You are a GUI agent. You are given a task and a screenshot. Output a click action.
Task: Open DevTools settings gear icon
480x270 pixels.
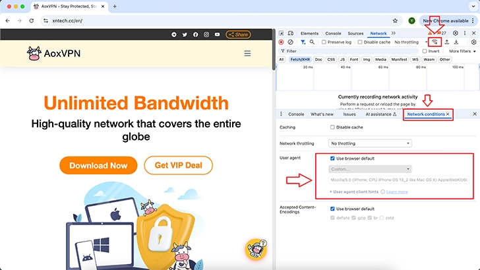(456, 33)
